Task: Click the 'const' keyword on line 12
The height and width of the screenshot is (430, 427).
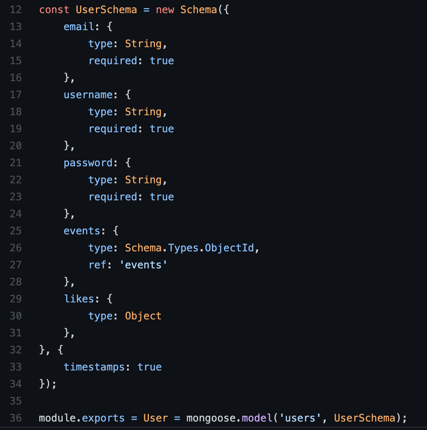Action: 54,10
